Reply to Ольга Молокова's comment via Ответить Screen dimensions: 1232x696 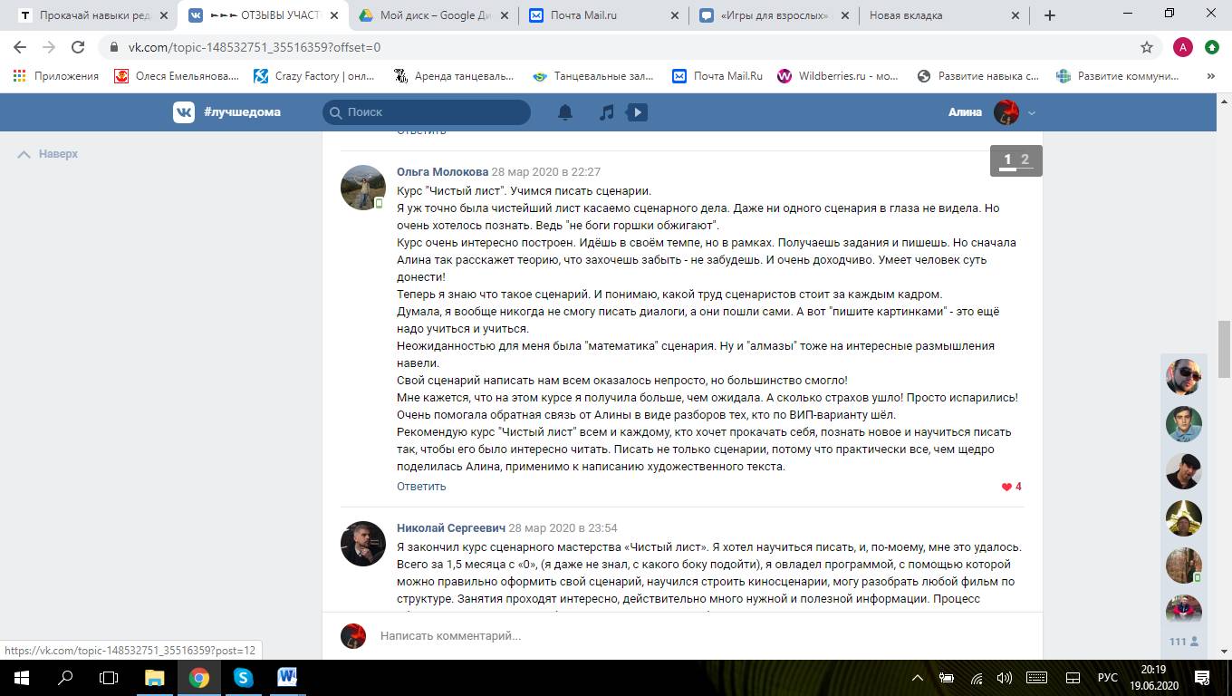421,487
